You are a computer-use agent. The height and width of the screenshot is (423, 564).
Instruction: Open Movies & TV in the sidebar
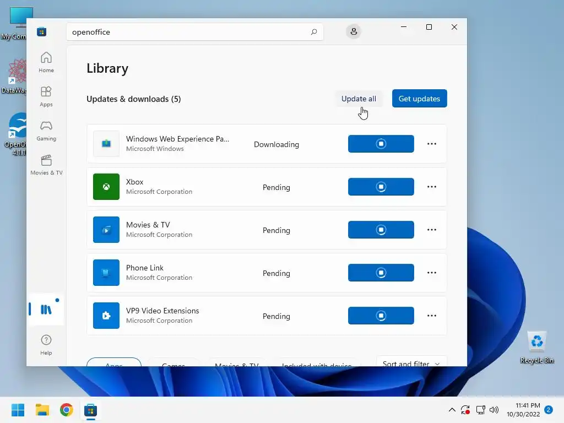pos(46,165)
